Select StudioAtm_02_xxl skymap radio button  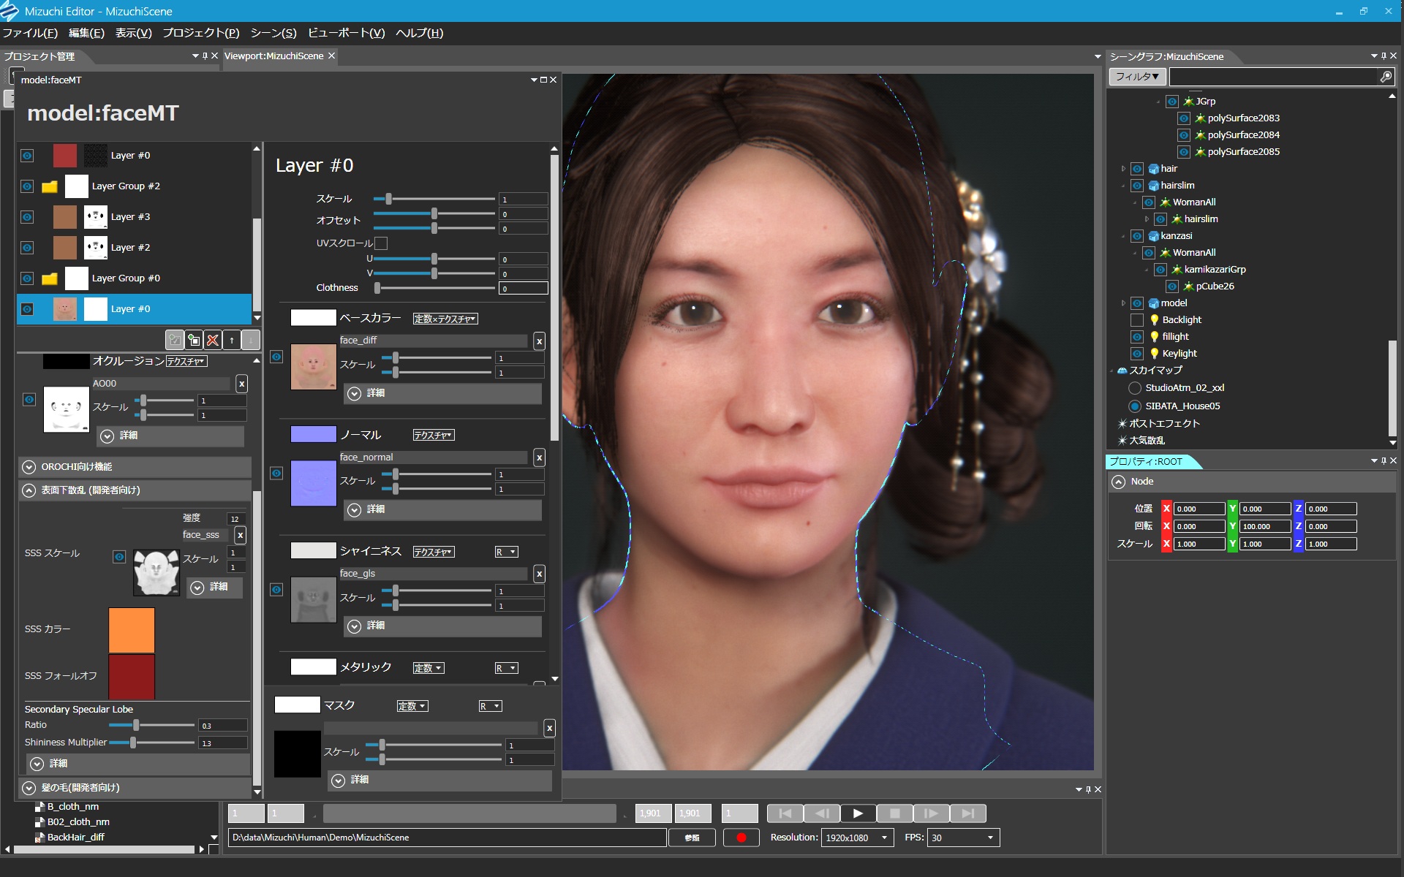click(x=1135, y=388)
